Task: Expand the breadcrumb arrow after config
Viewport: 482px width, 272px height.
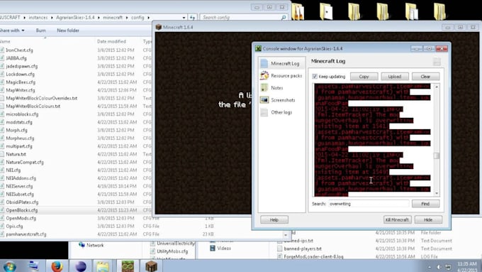Action: coord(148,18)
